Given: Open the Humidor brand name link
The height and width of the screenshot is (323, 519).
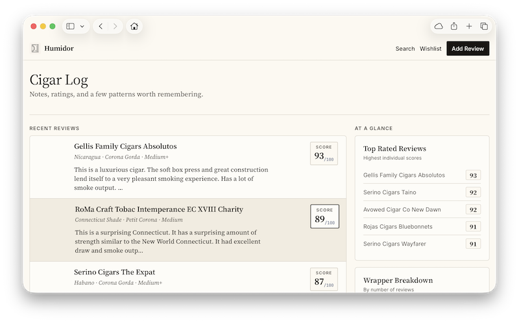Looking at the screenshot, I should (x=59, y=48).
